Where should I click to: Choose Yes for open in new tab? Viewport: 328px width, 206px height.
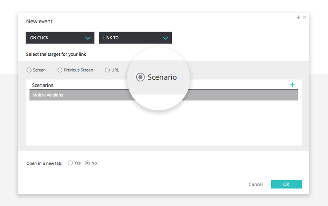pos(70,163)
